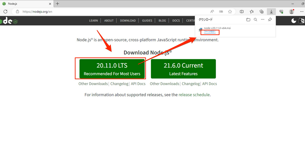305x161 pixels.
Task: Refresh the page with the reload icon
Action: click(5, 11)
